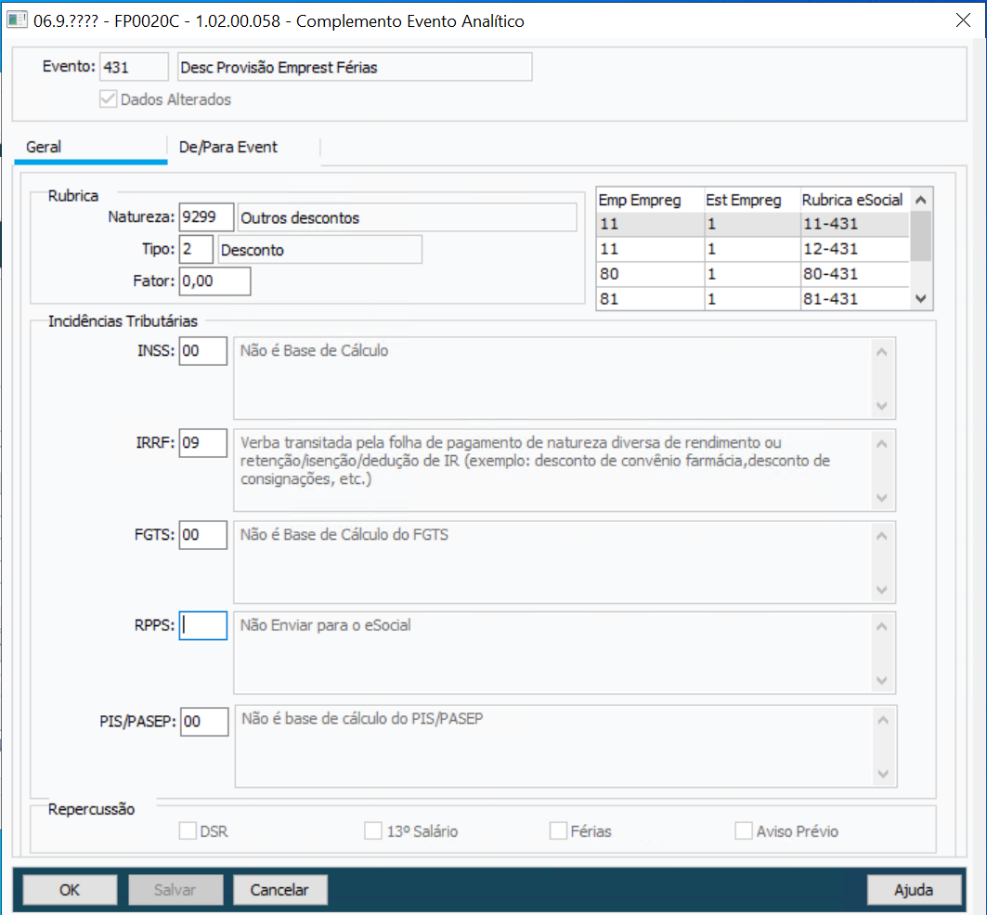Select grid row with rubrica 81-431
The width and height of the screenshot is (987, 915).
(x=753, y=298)
